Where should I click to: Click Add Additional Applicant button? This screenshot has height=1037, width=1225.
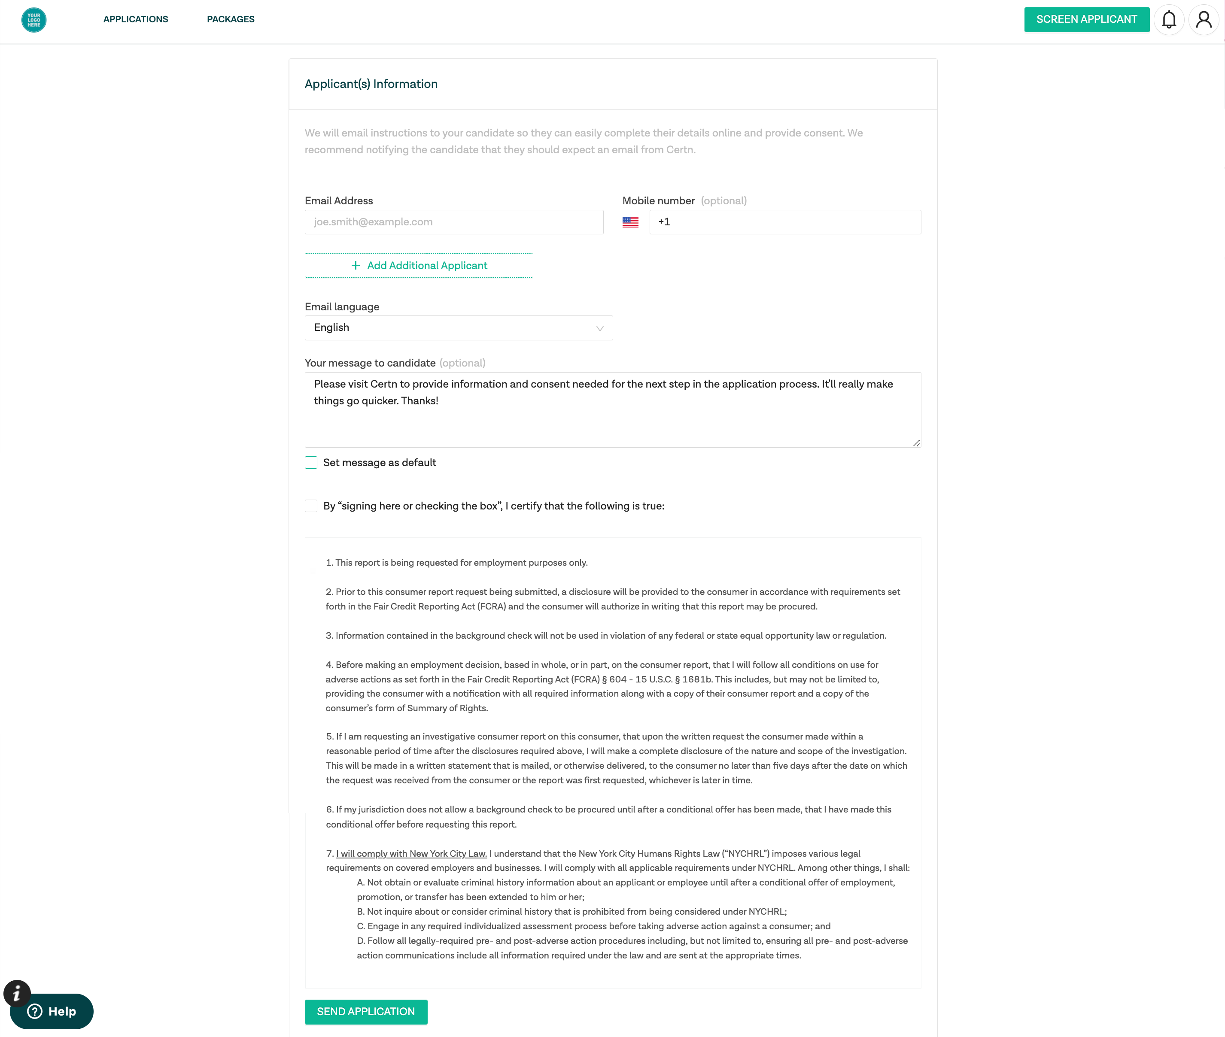tap(419, 266)
